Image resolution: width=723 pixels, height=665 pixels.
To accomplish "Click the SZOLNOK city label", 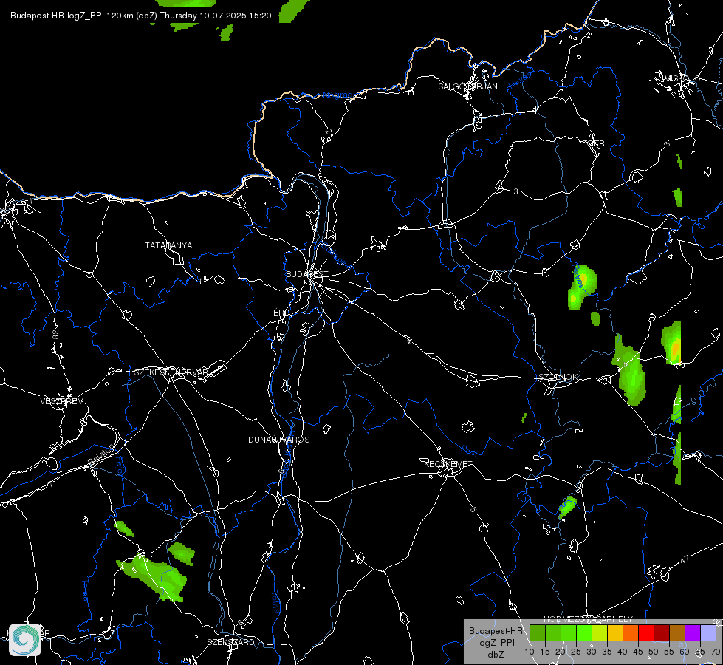I will pos(558,377).
